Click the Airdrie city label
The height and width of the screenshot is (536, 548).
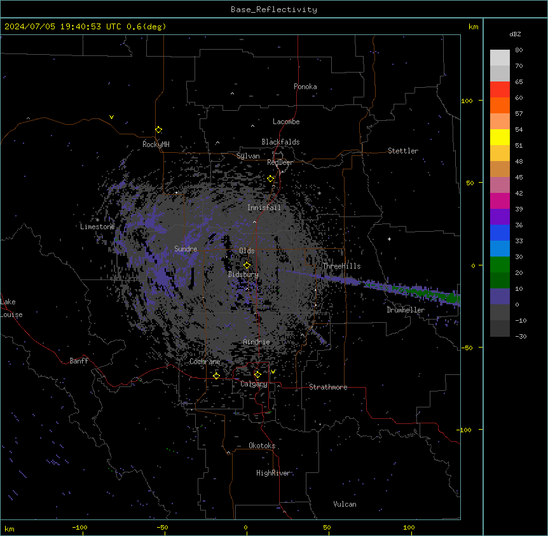[257, 342]
